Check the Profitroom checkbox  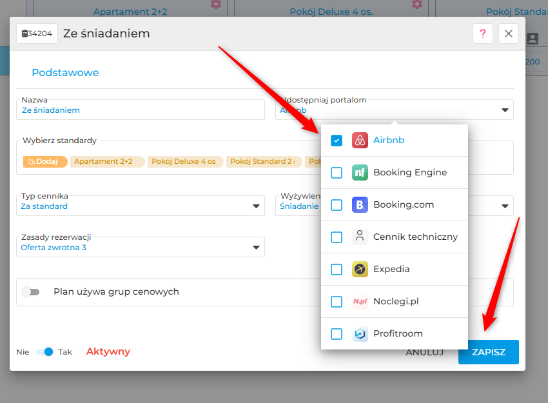(336, 334)
